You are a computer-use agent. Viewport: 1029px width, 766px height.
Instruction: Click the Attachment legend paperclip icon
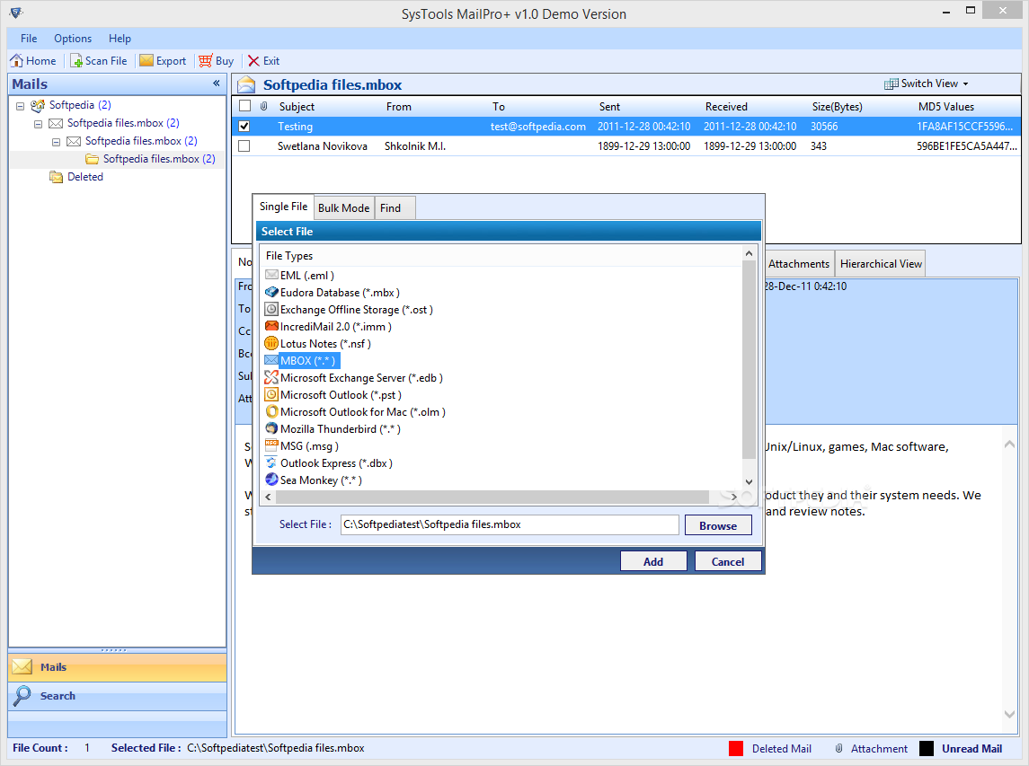[838, 748]
